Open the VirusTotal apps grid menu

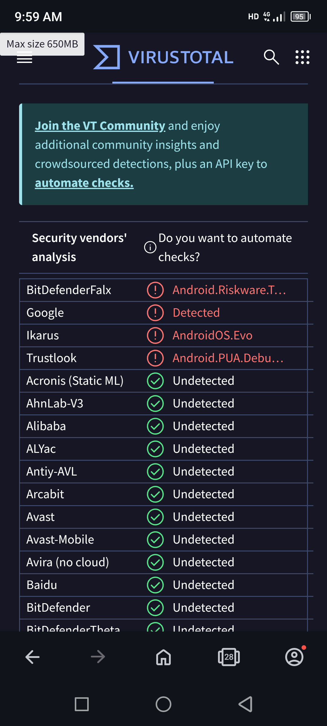point(302,57)
